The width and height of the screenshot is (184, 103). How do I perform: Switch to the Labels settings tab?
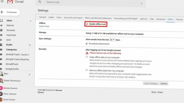pyautogui.click(x=51, y=17)
